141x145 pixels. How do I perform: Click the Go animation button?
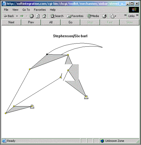click(x=70, y=22)
